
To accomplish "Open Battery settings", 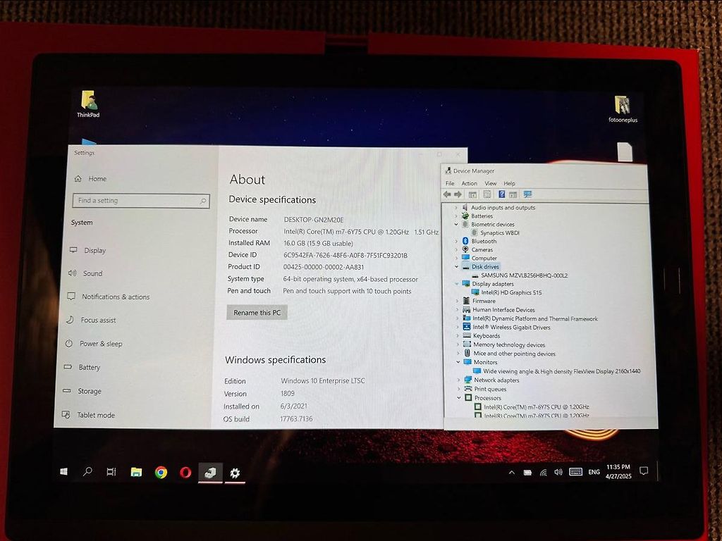I will pyautogui.click(x=82, y=367).
